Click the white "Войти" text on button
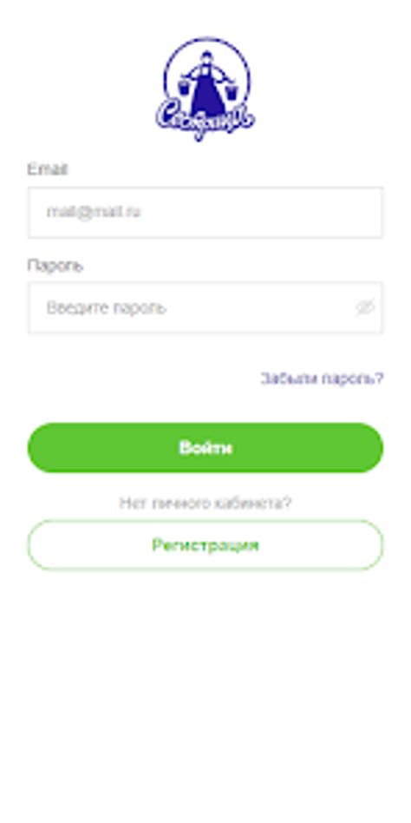 click(x=205, y=448)
